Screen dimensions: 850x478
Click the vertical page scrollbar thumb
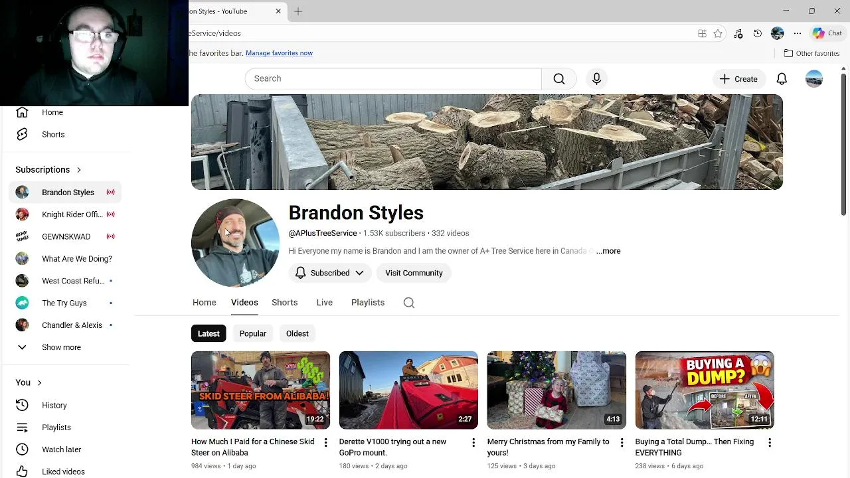843,144
